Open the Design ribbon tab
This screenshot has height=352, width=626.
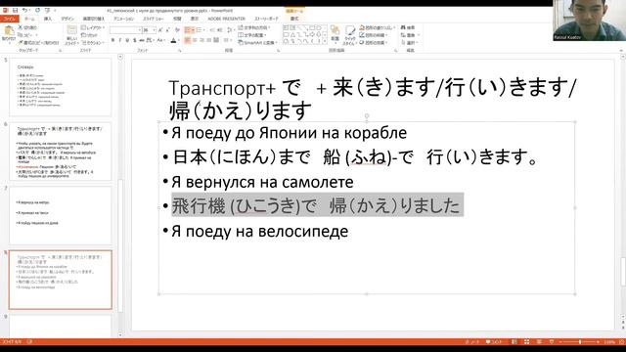click(x=67, y=19)
